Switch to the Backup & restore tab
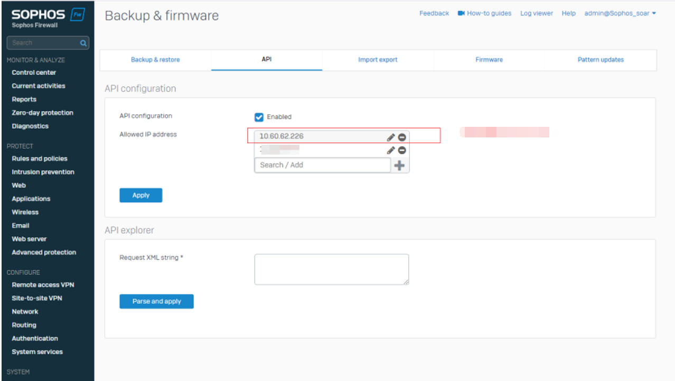Viewport: 675px width, 381px height. [x=155, y=60]
